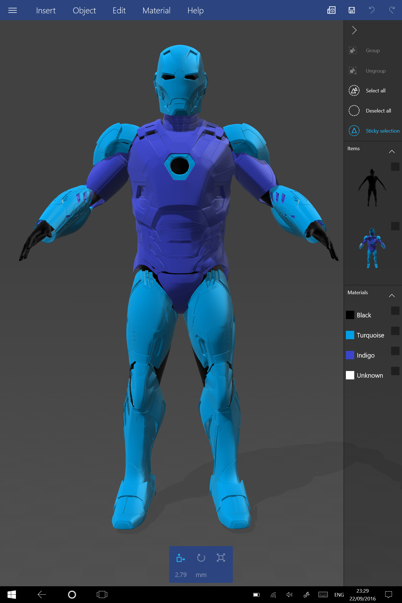Open the Edit menu
Image resolution: width=402 pixels, height=603 pixels.
(119, 11)
